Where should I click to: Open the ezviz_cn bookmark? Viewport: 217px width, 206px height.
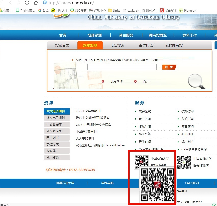(131, 10)
